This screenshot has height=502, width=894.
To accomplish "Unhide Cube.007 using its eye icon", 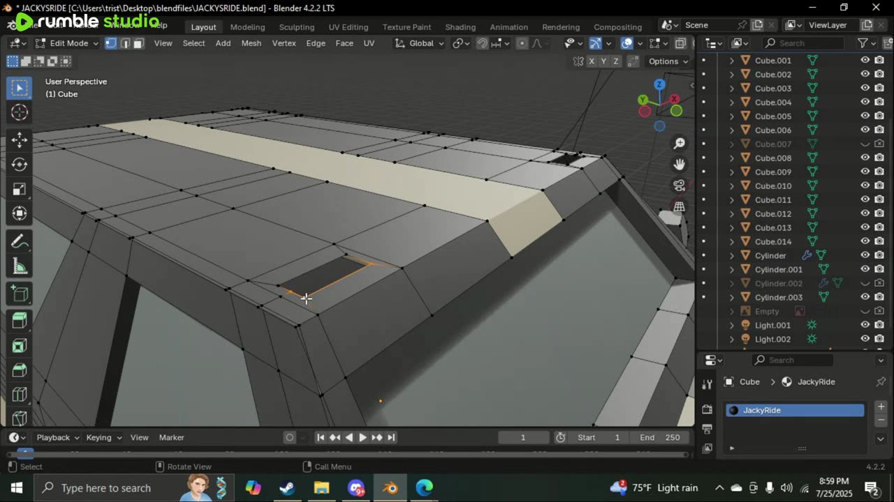I will (x=865, y=144).
